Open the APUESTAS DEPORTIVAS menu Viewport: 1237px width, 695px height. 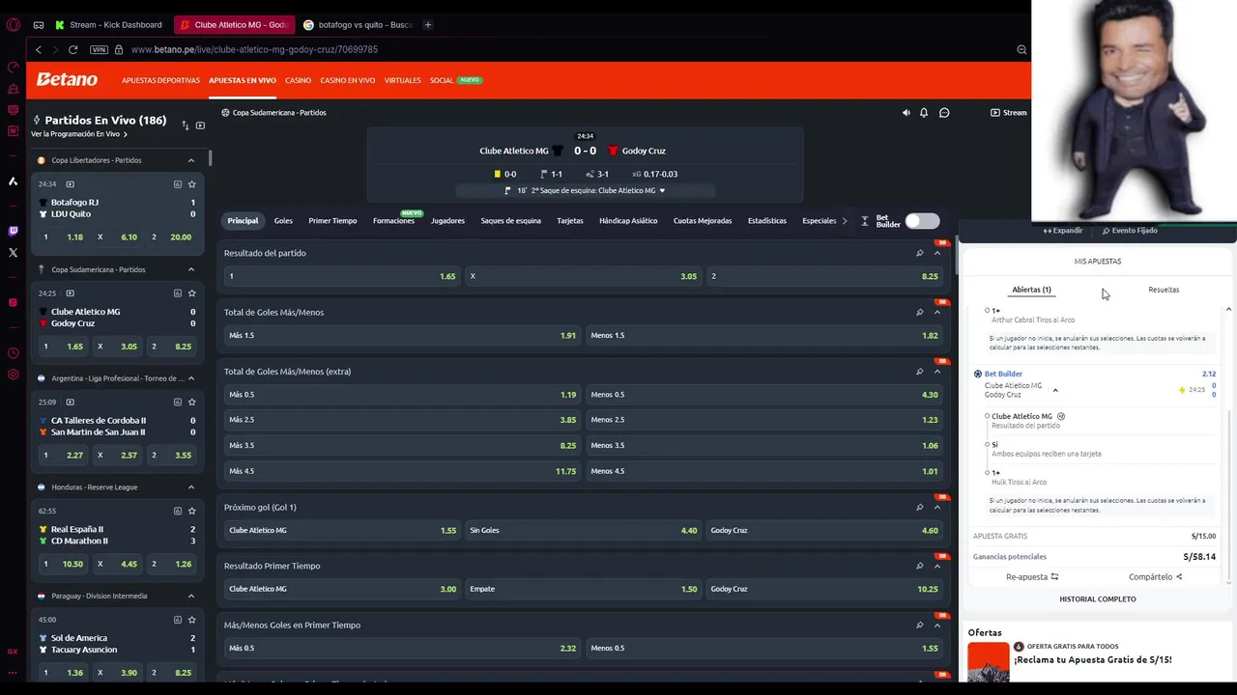(x=160, y=80)
